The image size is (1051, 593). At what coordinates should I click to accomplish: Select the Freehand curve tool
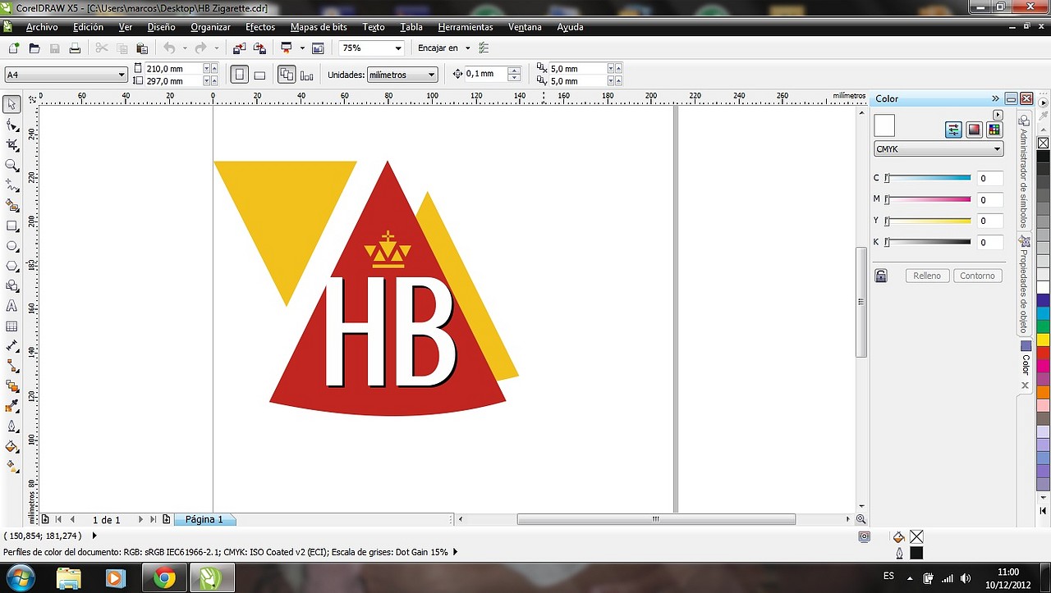pyautogui.click(x=11, y=185)
